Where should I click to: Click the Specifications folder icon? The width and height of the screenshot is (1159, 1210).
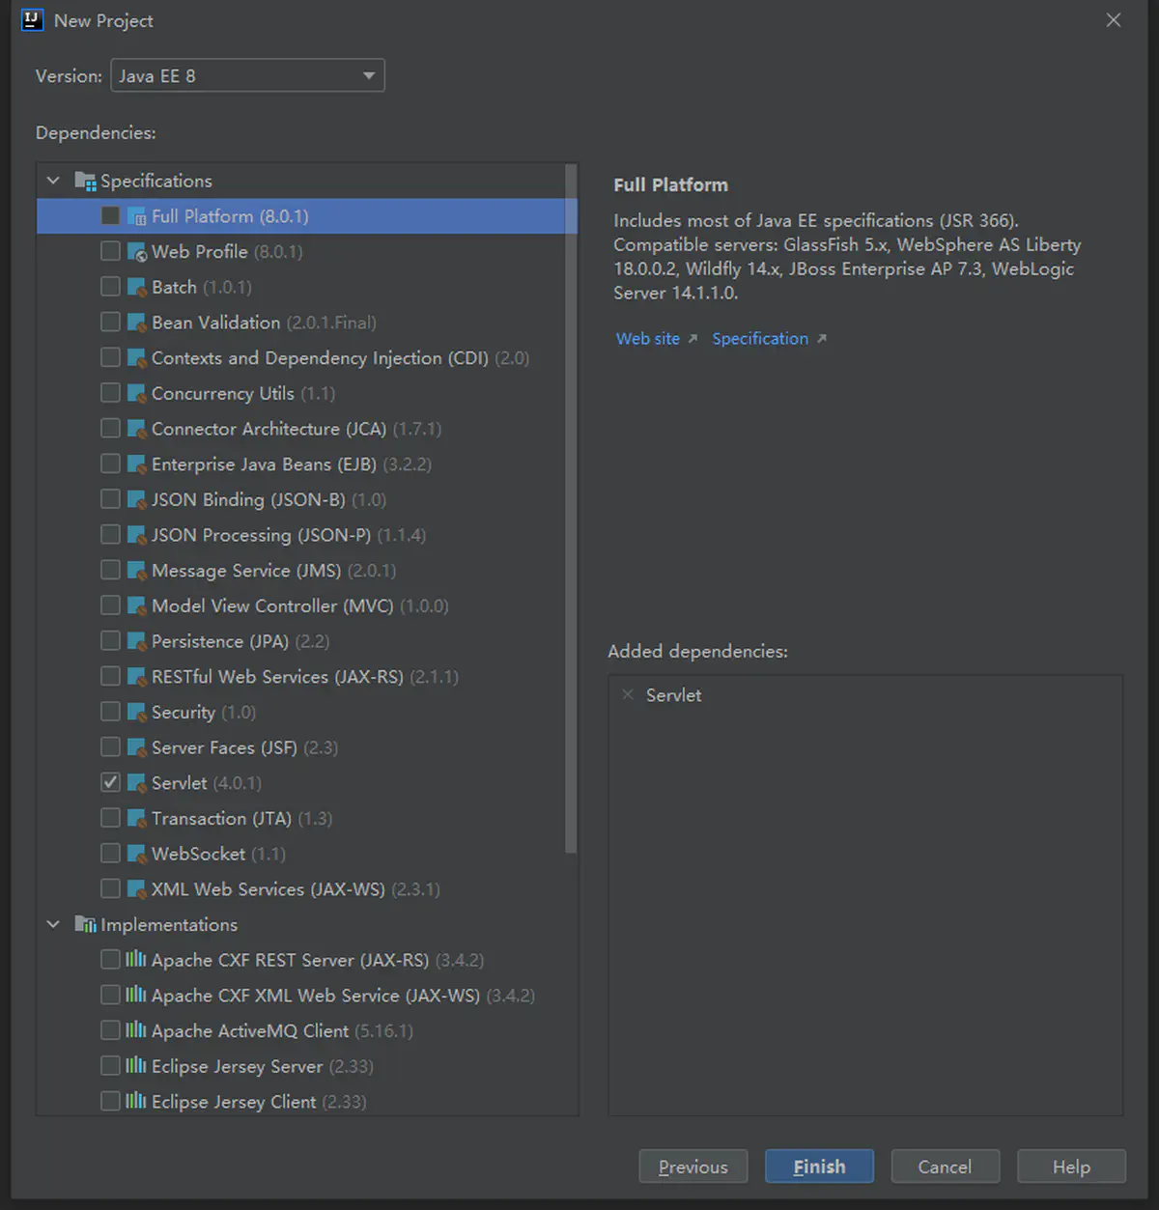click(x=85, y=181)
